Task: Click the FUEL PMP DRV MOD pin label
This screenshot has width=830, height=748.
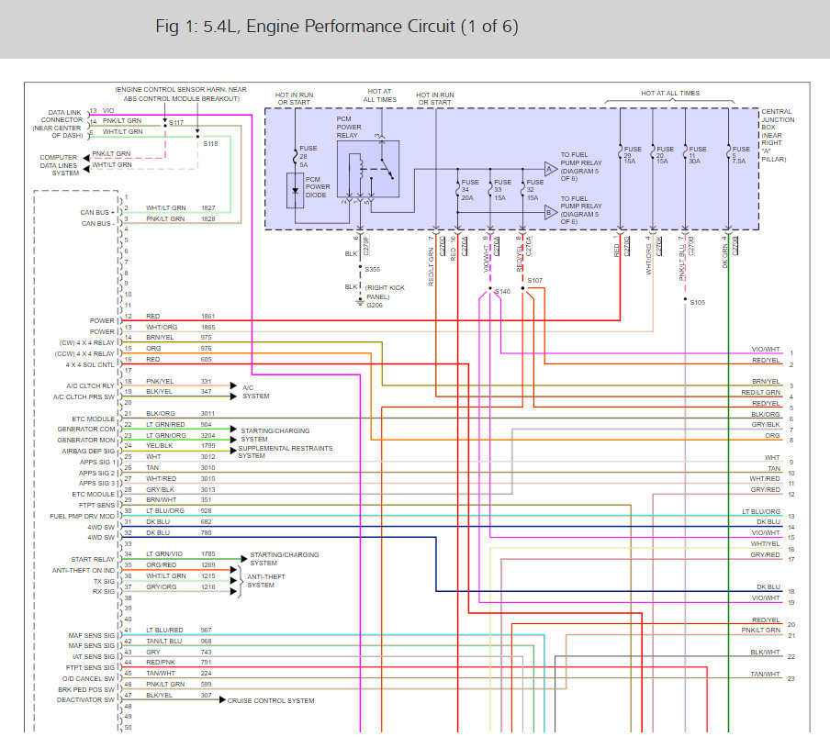Action: point(82,517)
